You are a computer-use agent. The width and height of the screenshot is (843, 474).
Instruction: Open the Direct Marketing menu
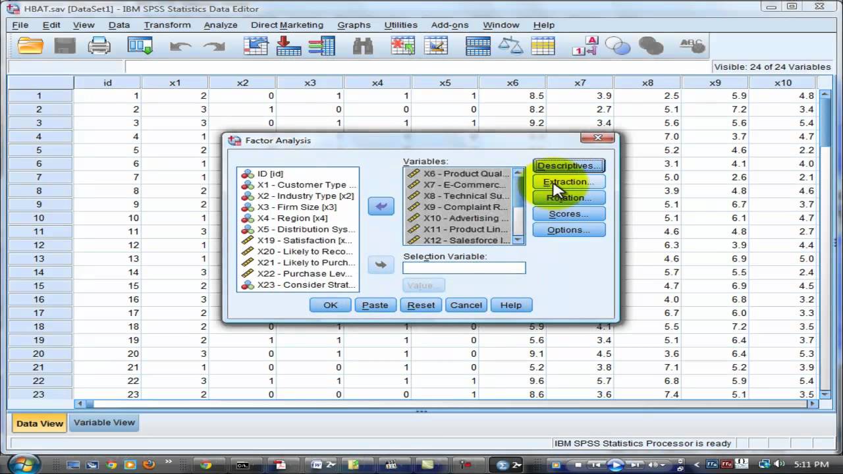[x=287, y=25]
